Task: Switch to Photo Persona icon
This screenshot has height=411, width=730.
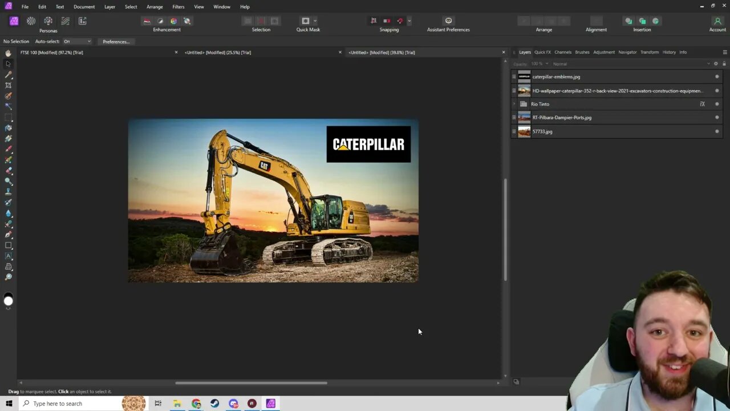Action: click(14, 21)
